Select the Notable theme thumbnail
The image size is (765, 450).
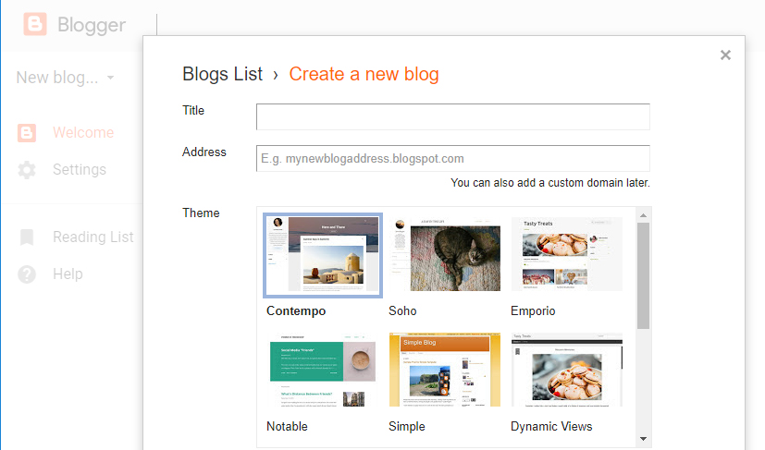coord(323,370)
